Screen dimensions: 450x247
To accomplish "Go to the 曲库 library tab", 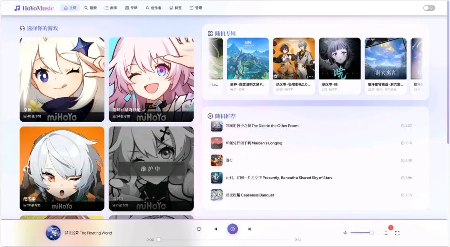I will (x=111, y=8).
